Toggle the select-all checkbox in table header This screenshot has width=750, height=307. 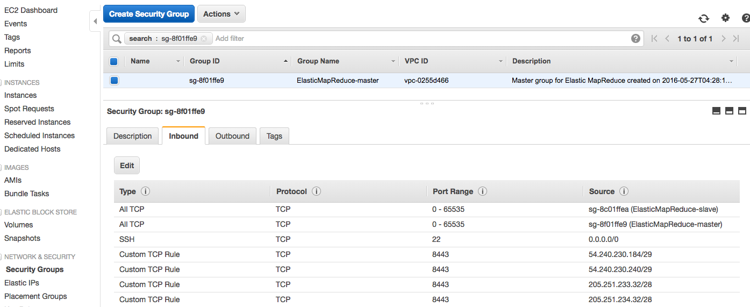click(x=114, y=61)
